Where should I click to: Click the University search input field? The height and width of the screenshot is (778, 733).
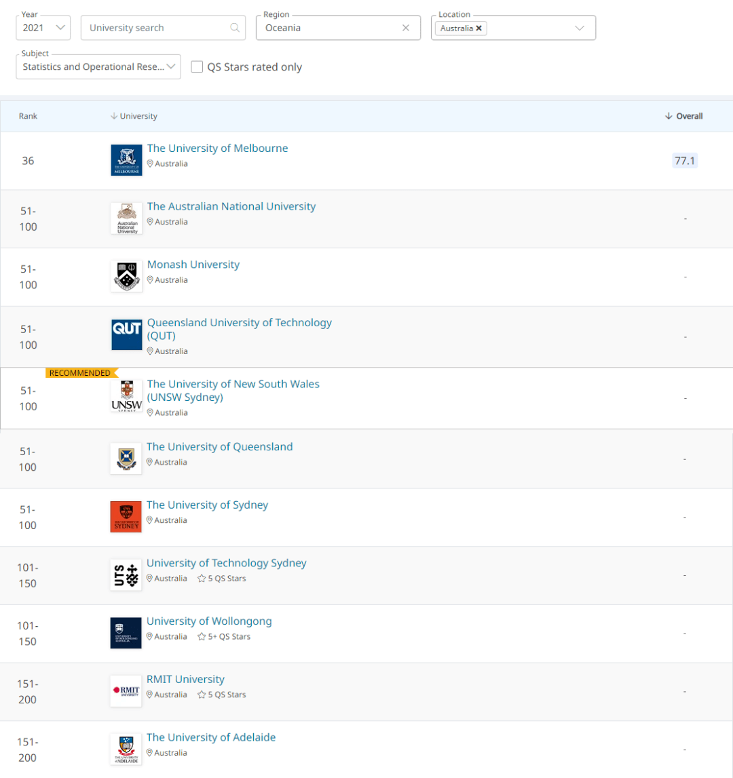(x=156, y=28)
